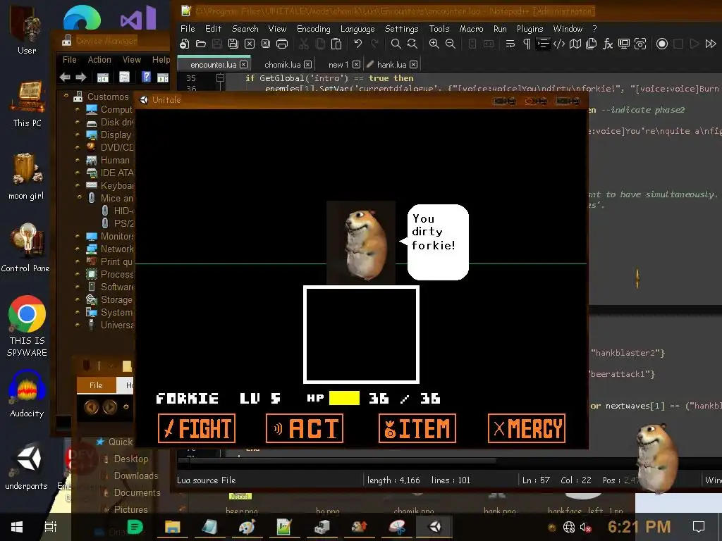
Task: Click the yellow HP bar in Unitale
Action: pyautogui.click(x=344, y=398)
